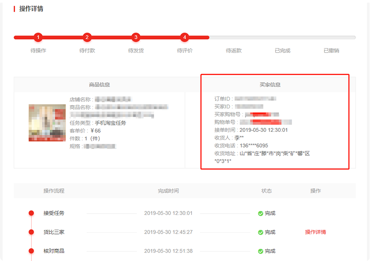Click the blurred product thumbnail image
Screen dimensions: 370x261
(47, 123)
